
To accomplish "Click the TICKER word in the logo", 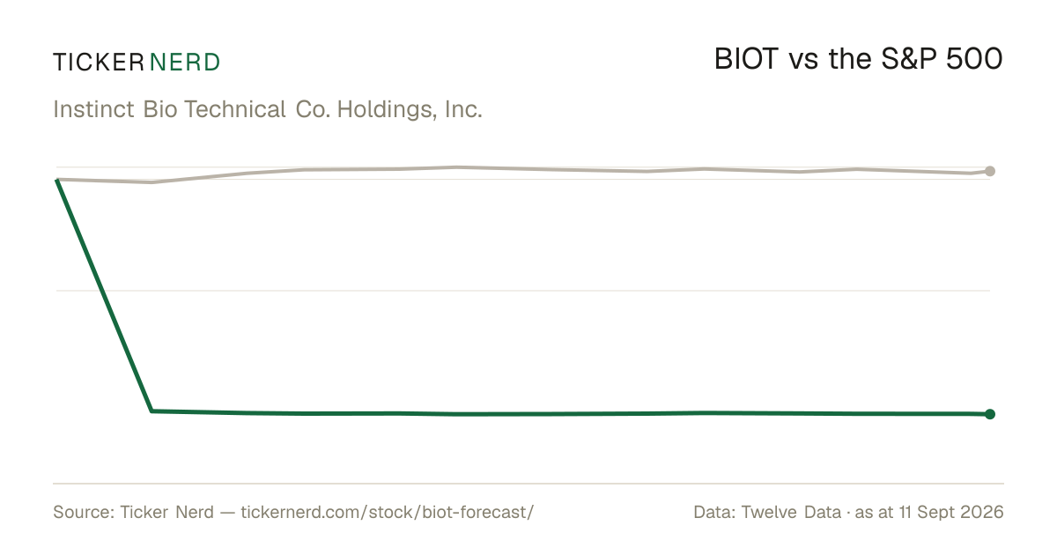I will click(98, 62).
